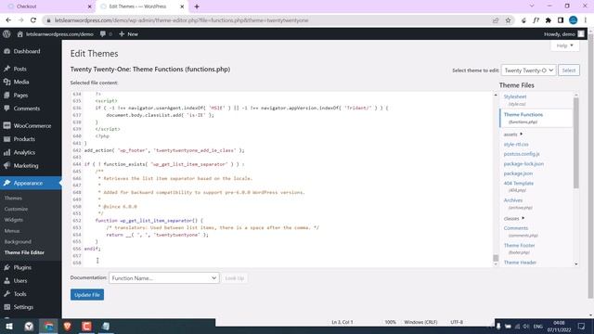Open Customize submenu item
The width and height of the screenshot is (594, 334).
point(16,209)
